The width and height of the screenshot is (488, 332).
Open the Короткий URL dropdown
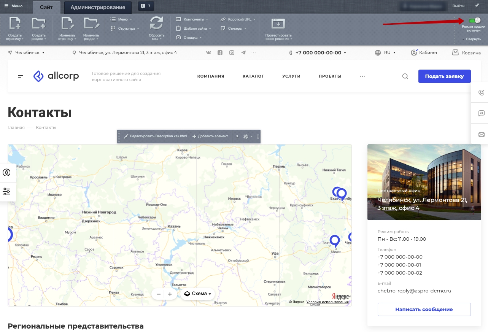(238, 19)
